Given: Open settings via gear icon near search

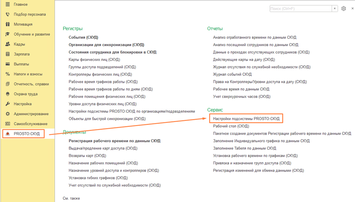Looking at the screenshot, I should pos(343,9).
